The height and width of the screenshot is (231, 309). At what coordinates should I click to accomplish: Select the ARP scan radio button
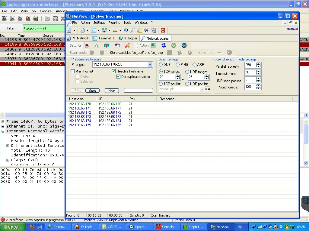point(195,65)
